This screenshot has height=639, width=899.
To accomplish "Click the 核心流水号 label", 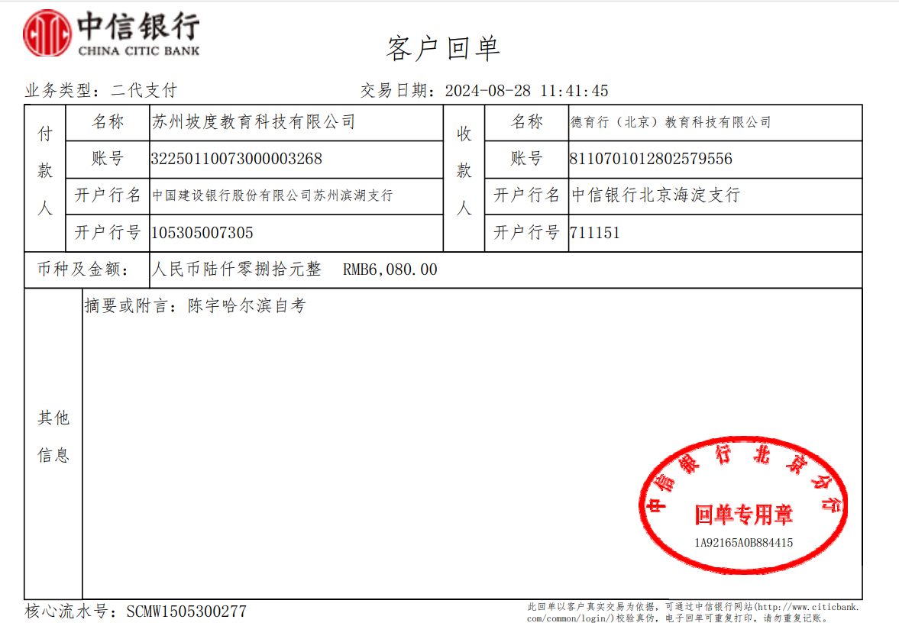I will tap(70, 612).
